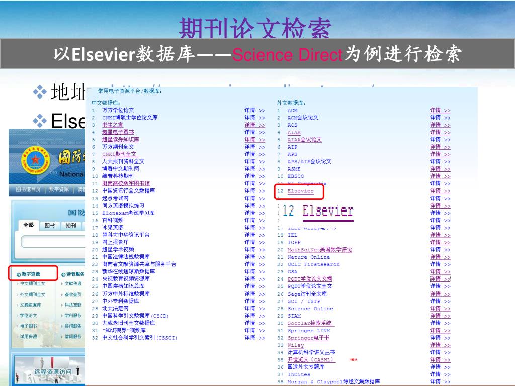Open the 文摘数据库 sidebar link
Screen dimensions: 515x386
click(31, 305)
